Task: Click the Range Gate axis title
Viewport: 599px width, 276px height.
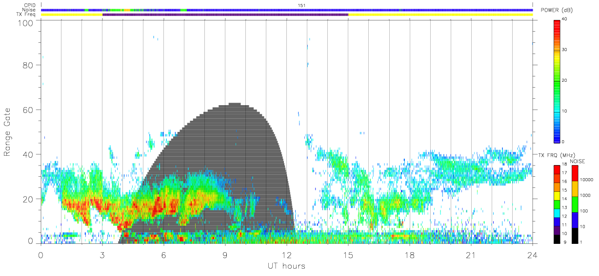Action: coord(7,133)
